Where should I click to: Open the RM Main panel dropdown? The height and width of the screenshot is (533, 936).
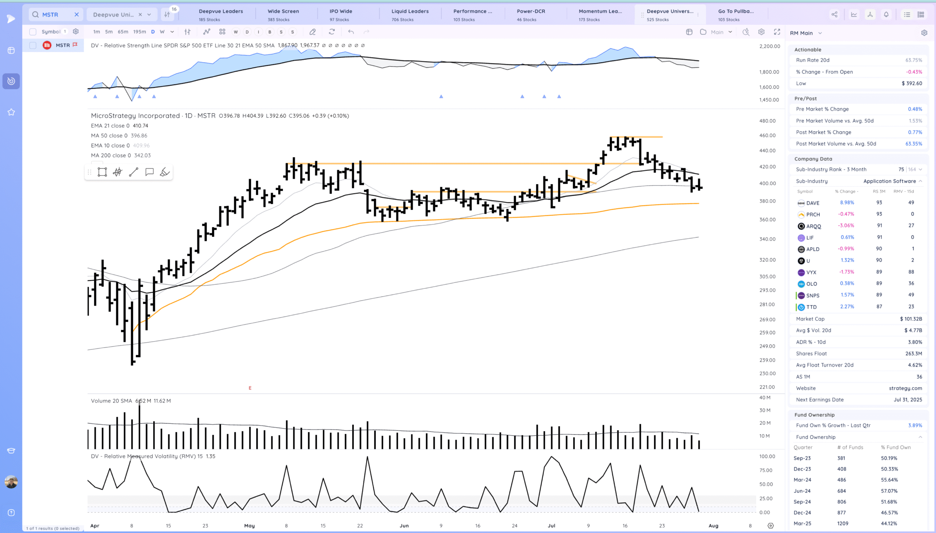[x=820, y=33]
